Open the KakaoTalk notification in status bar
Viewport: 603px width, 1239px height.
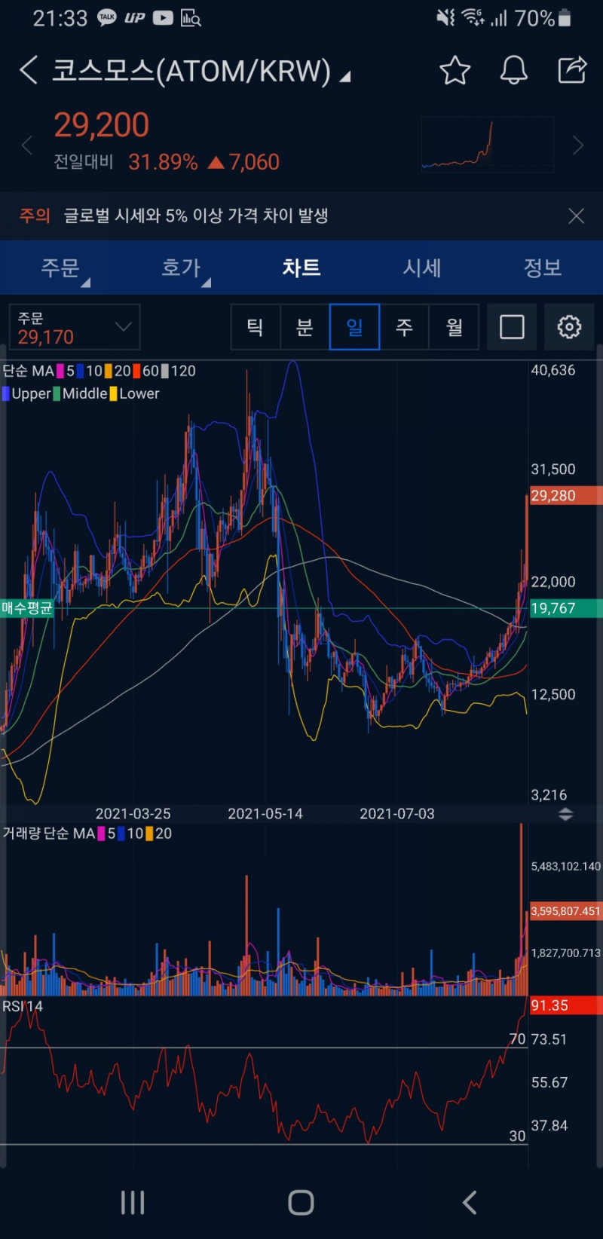click(107, 17)
